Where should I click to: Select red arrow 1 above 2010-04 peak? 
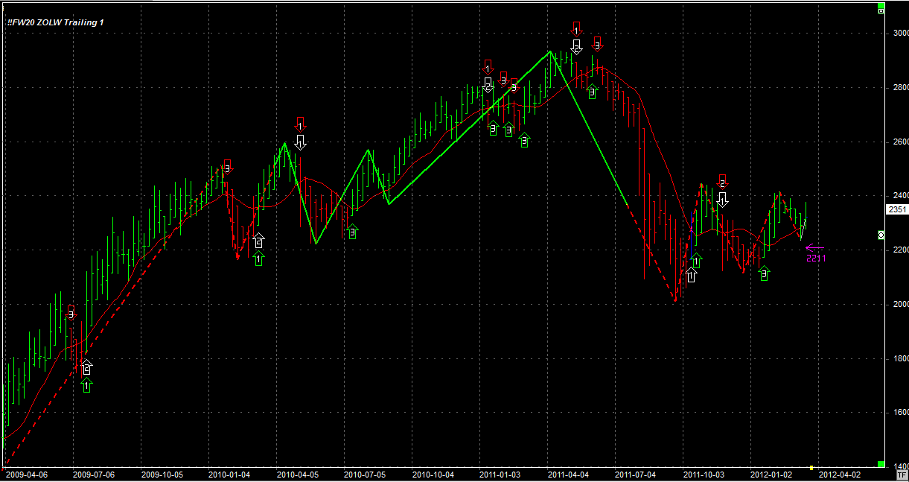[300, 124]
